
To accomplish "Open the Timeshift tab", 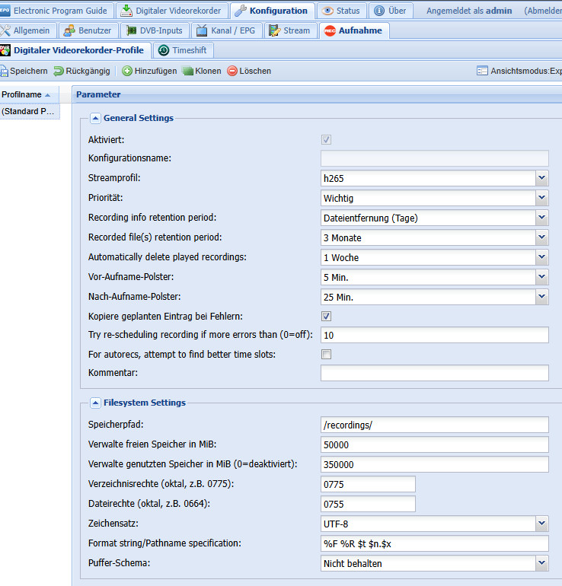I will point(183,50).
